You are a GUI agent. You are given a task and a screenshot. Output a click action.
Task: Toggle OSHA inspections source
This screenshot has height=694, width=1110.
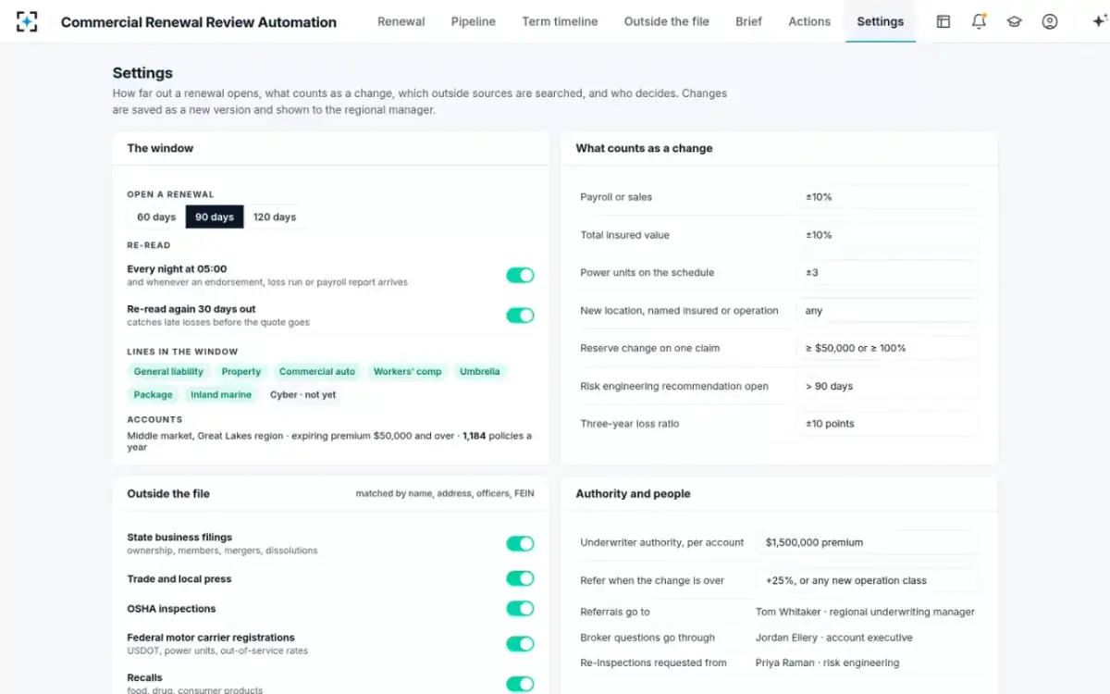pos(520,608)
